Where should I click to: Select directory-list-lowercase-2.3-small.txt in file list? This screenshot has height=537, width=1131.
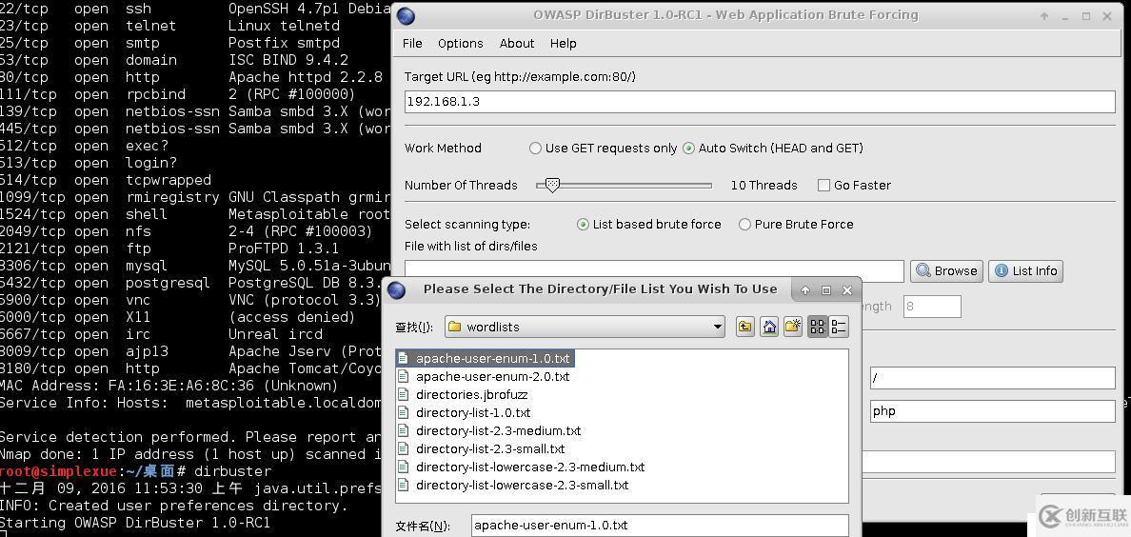click(x=523, y=485)
